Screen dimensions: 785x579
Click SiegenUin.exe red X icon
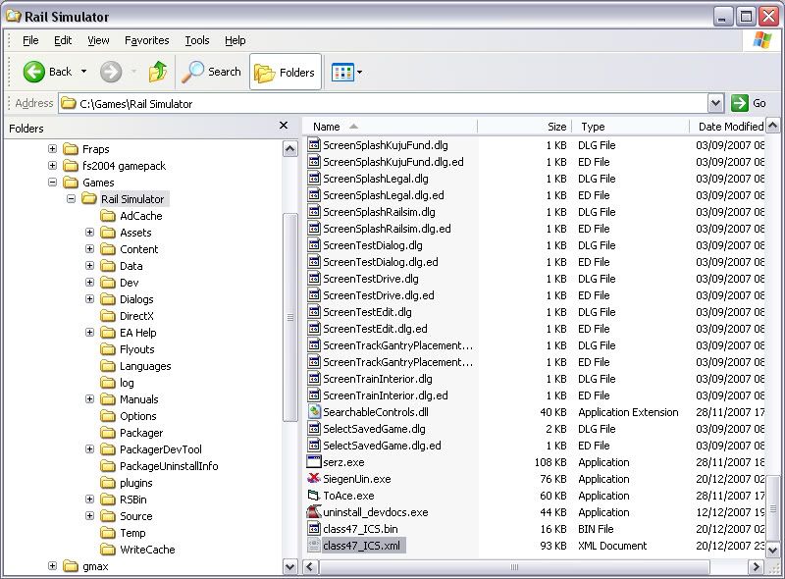click(314, 478)
